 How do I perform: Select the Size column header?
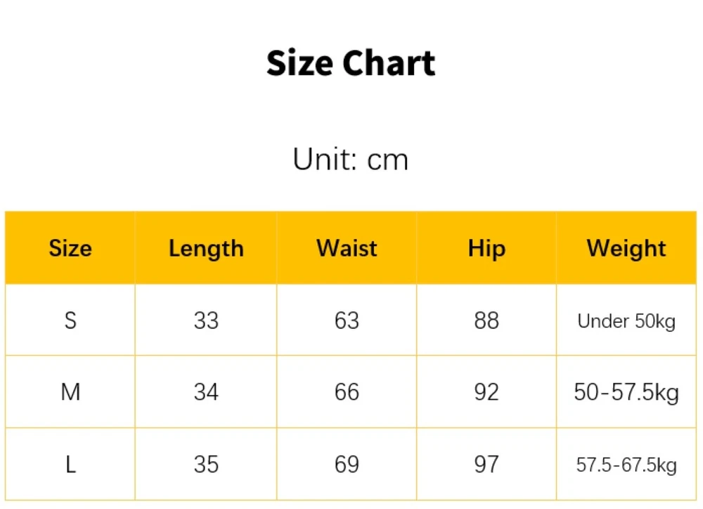70,248
